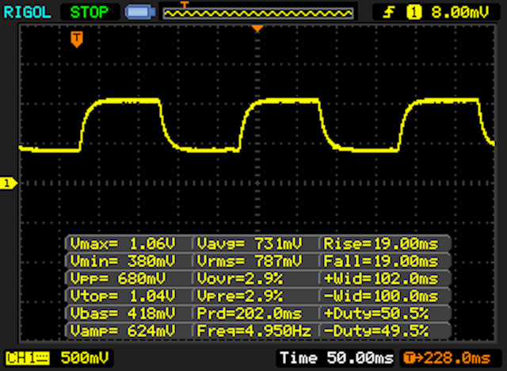The width and height of the screenshot is (507, 371).
Task: Click the yellow channel 1 trigger source badge
Action: 414,13
